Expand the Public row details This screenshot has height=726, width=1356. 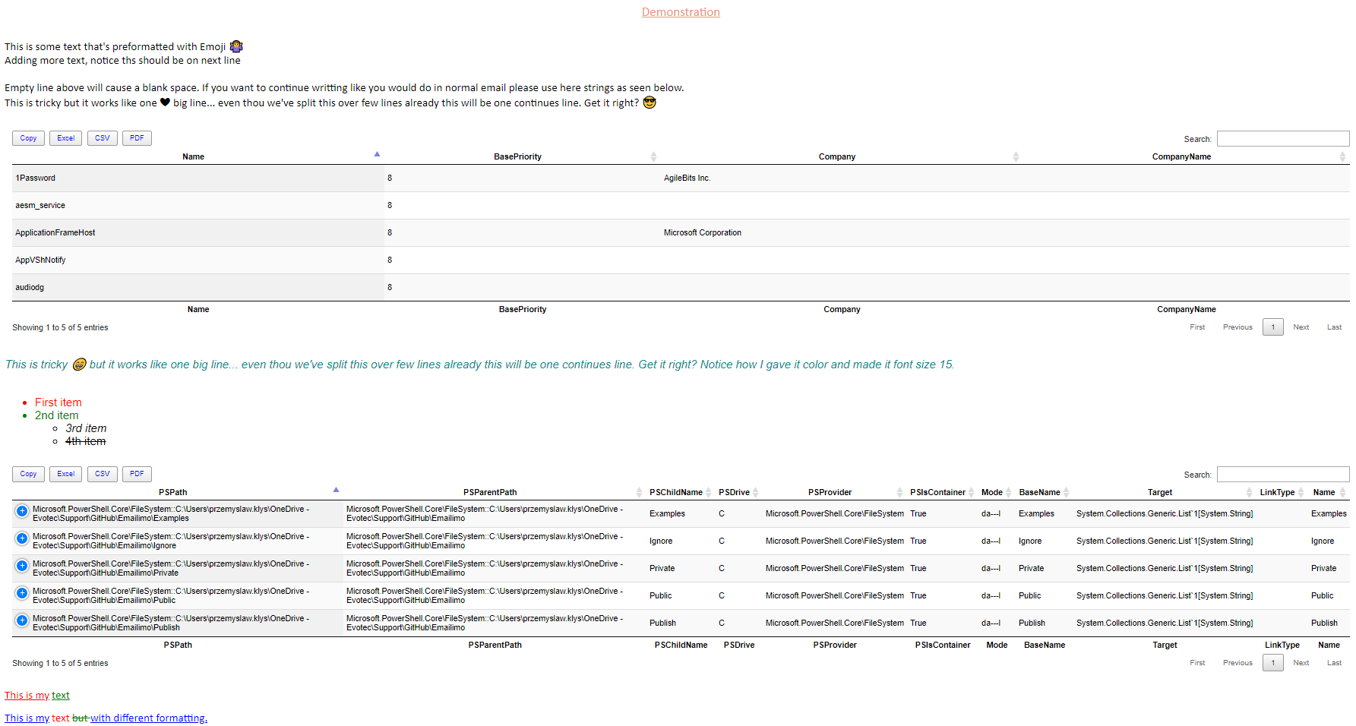pyautogui.click(x=21, y=593)
